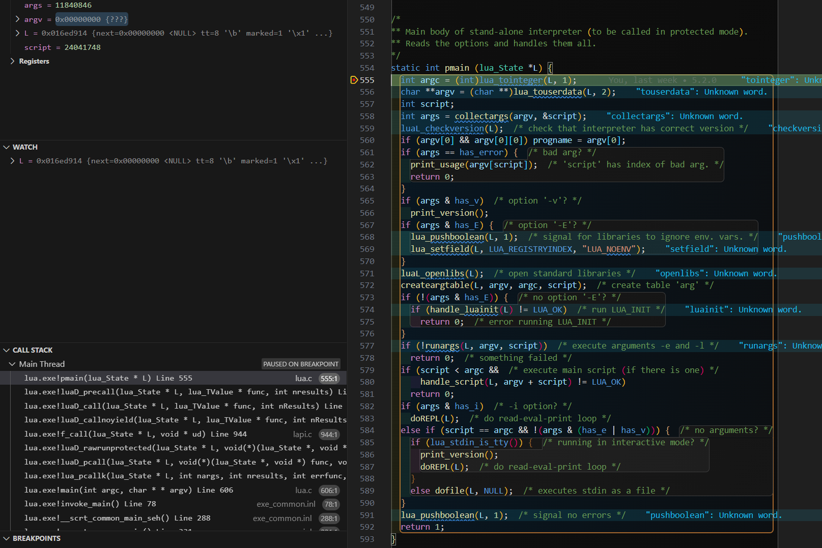Collapse the CALL STACK panel
The height and width of the screenshot is (548, 822).
click(x=7, y=350)
